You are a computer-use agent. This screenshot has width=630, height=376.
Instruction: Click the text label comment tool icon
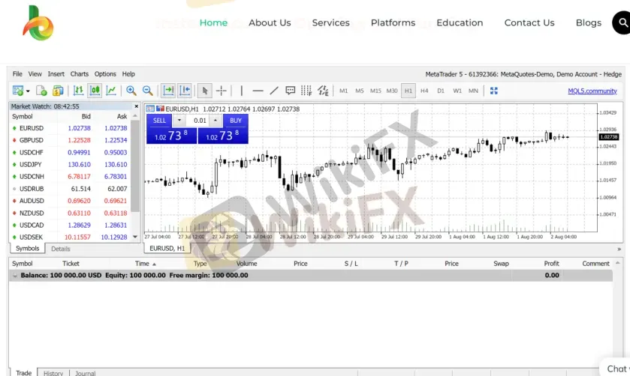click(x=290, y=91)
